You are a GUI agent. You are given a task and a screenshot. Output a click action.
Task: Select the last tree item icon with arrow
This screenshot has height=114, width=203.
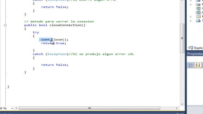(x=198, y=21)
